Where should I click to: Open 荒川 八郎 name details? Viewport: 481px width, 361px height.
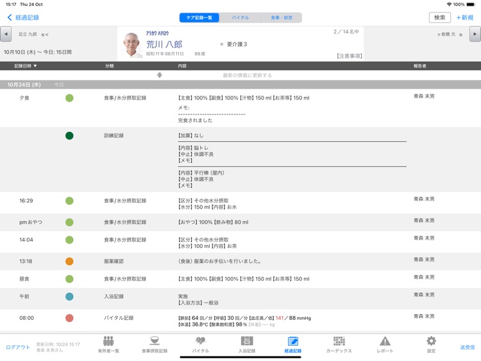[x=164, y=44]
